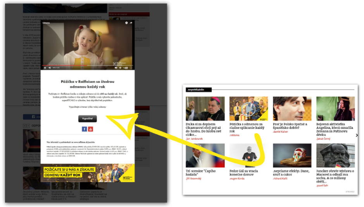Click the video title 'Odmena'
This screenshot has width=364, height=207.
click(x=46, y=23)
